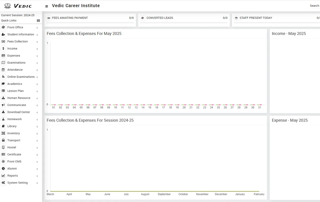Click the Academics graduation cap icon

click(x=3, y=84)
